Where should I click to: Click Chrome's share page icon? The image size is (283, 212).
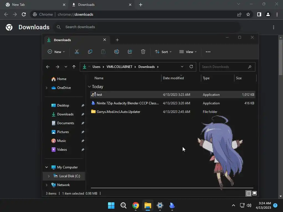click(239, 14)
